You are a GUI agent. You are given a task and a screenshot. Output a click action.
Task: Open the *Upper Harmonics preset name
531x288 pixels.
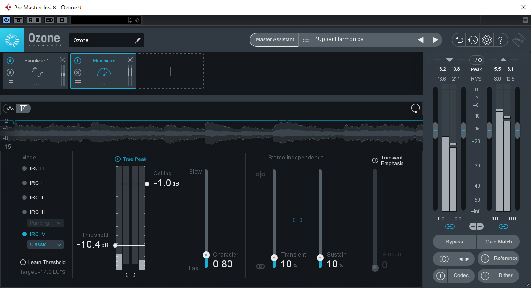pos(339,39)
